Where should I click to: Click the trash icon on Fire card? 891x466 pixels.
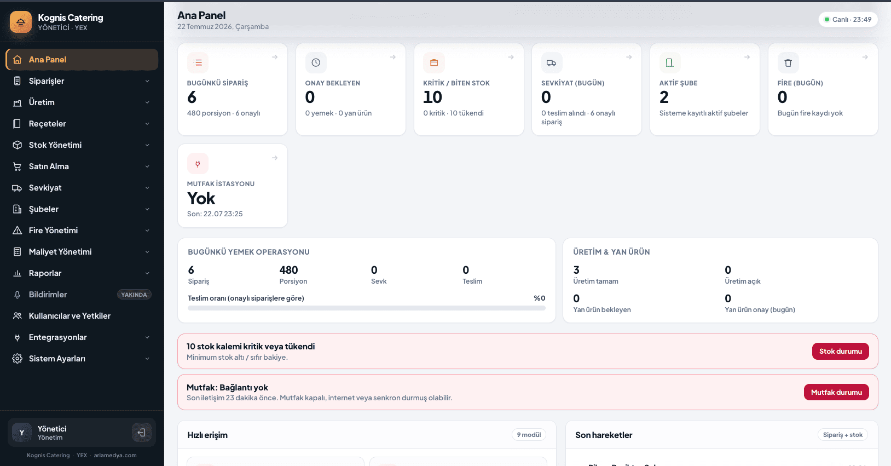(788, 63)
